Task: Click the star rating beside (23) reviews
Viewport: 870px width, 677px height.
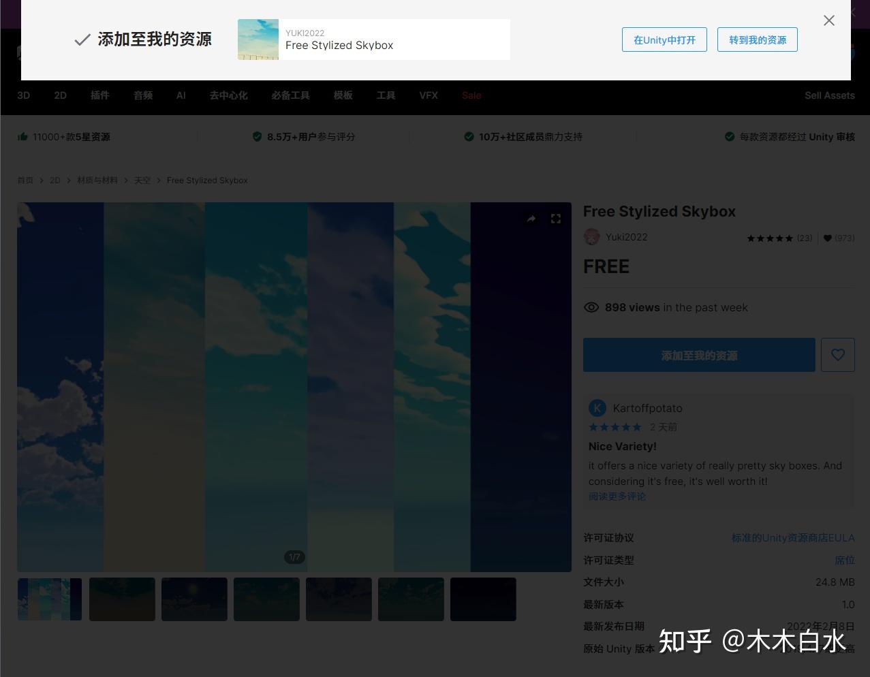Action: (770, 238)
